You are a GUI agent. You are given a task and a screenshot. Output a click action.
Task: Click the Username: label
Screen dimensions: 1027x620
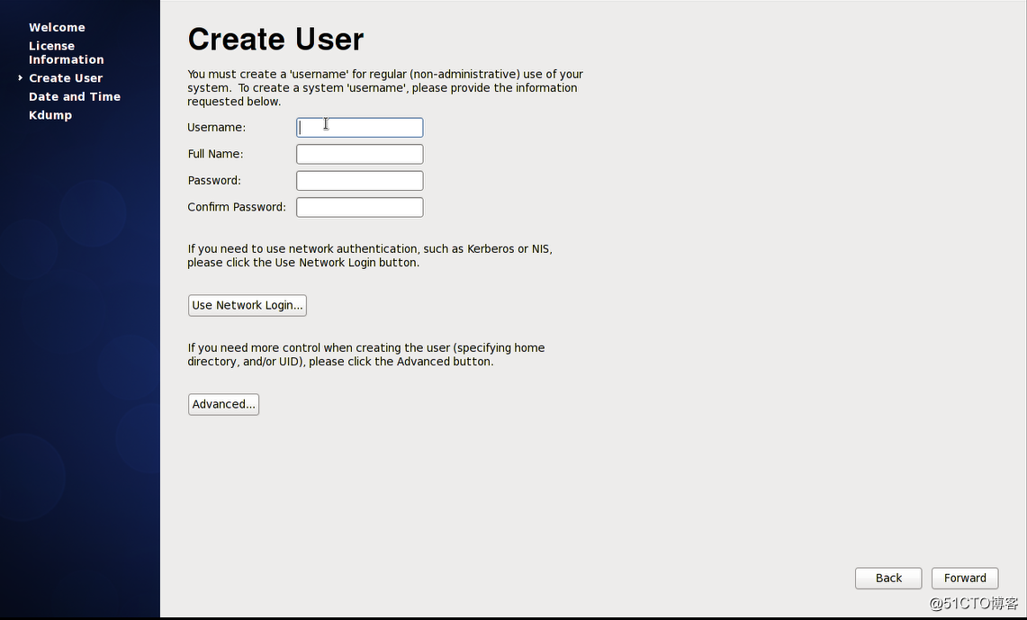pyautogui.click(x=217, y=128)
